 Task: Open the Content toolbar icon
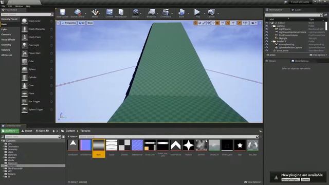click(x=109, y=13)
